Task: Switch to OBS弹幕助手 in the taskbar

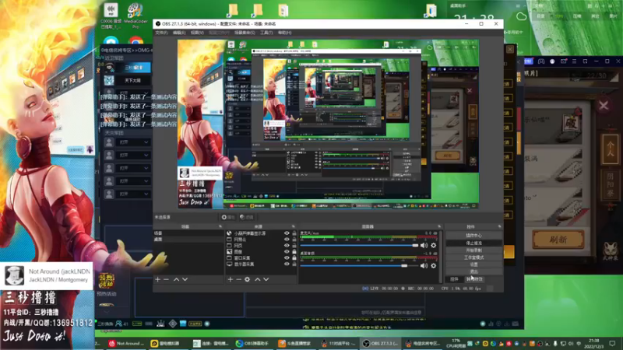Action: (252, 343)
